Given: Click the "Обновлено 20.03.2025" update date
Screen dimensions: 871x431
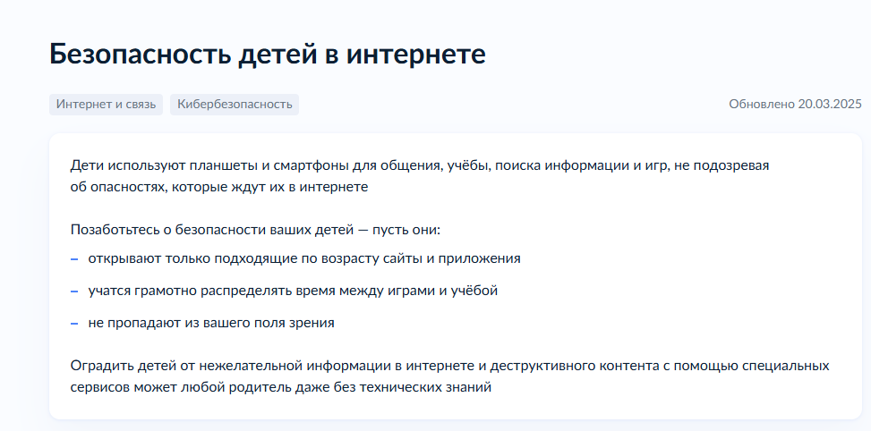Looking at the screenshot, I should pyautogui.click(x=795, y=105).
